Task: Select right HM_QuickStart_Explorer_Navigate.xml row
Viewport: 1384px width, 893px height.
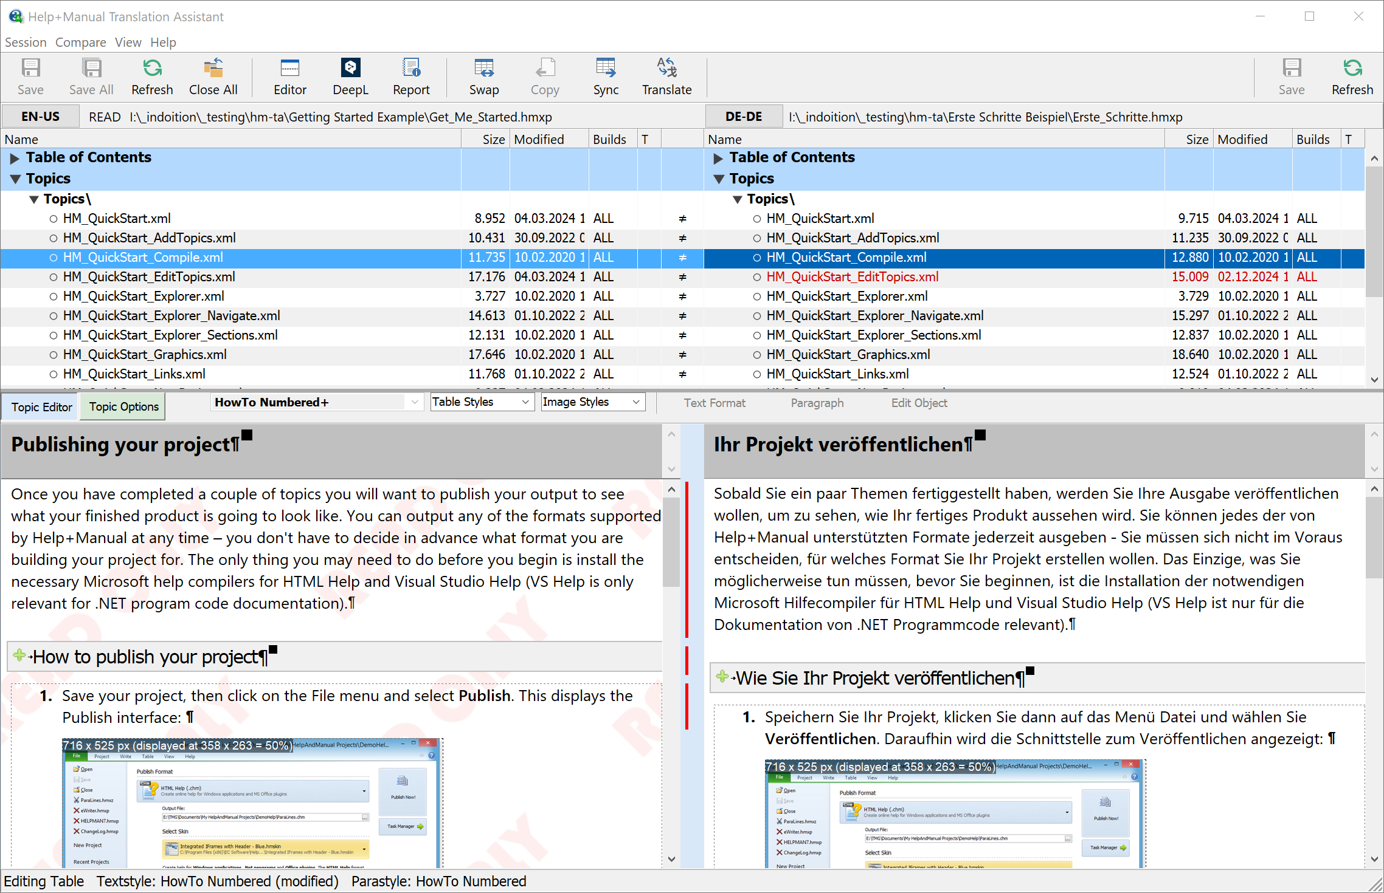Action: pyautogui.click(x=1034, y=316)
